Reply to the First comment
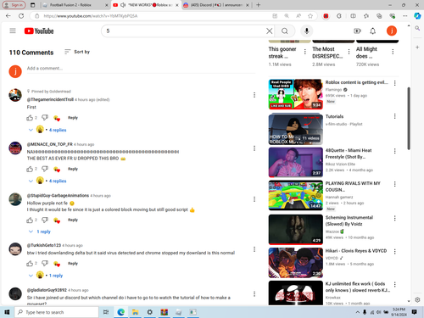 pos(73,118)
